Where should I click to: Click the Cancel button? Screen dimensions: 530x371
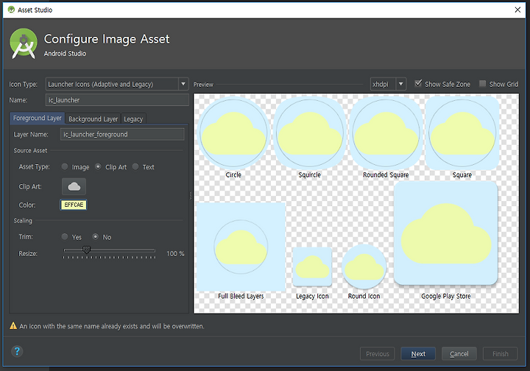[x=459, y=354]
